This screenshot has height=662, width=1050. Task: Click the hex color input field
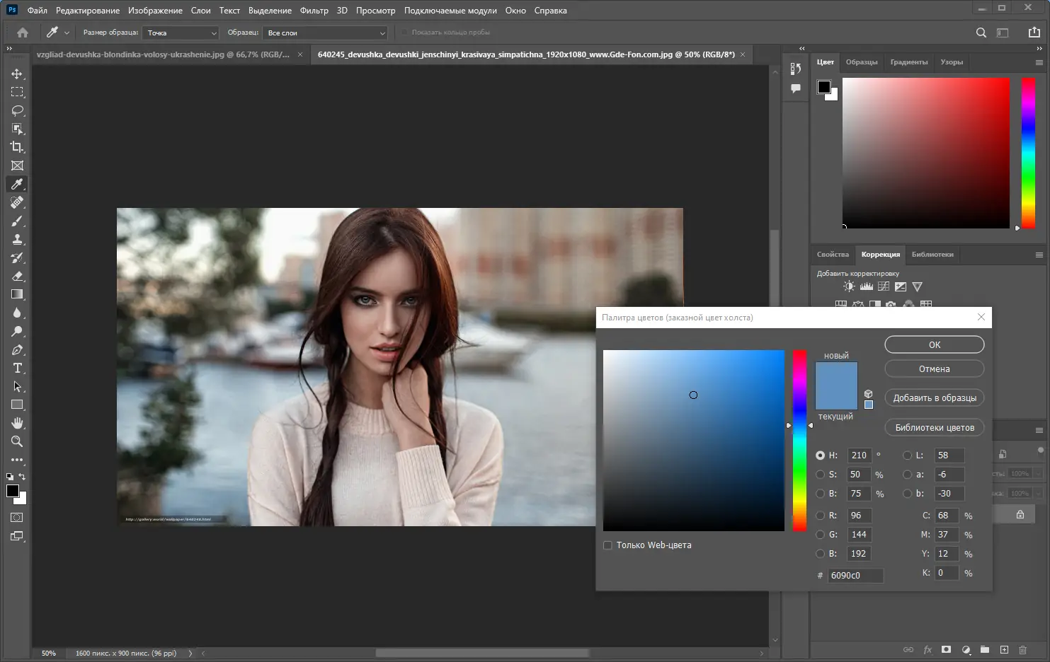coord(855,576)
